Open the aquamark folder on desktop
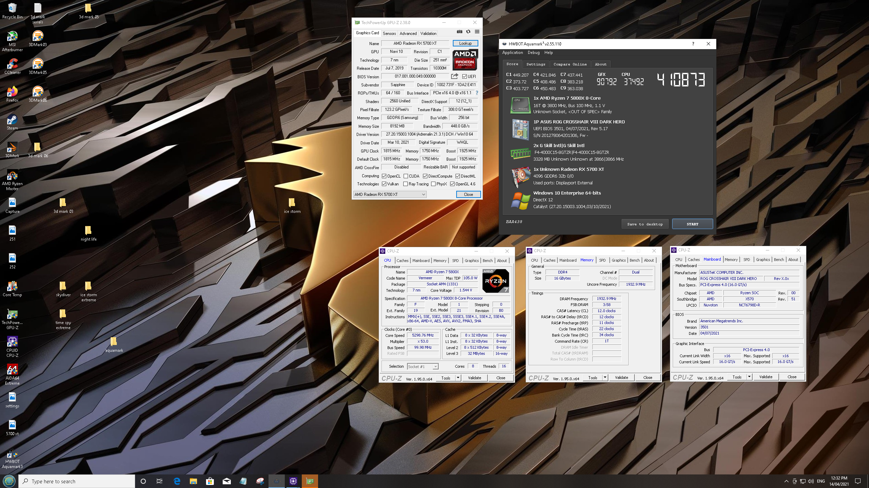869x488 pixels. tap(114, 344)
